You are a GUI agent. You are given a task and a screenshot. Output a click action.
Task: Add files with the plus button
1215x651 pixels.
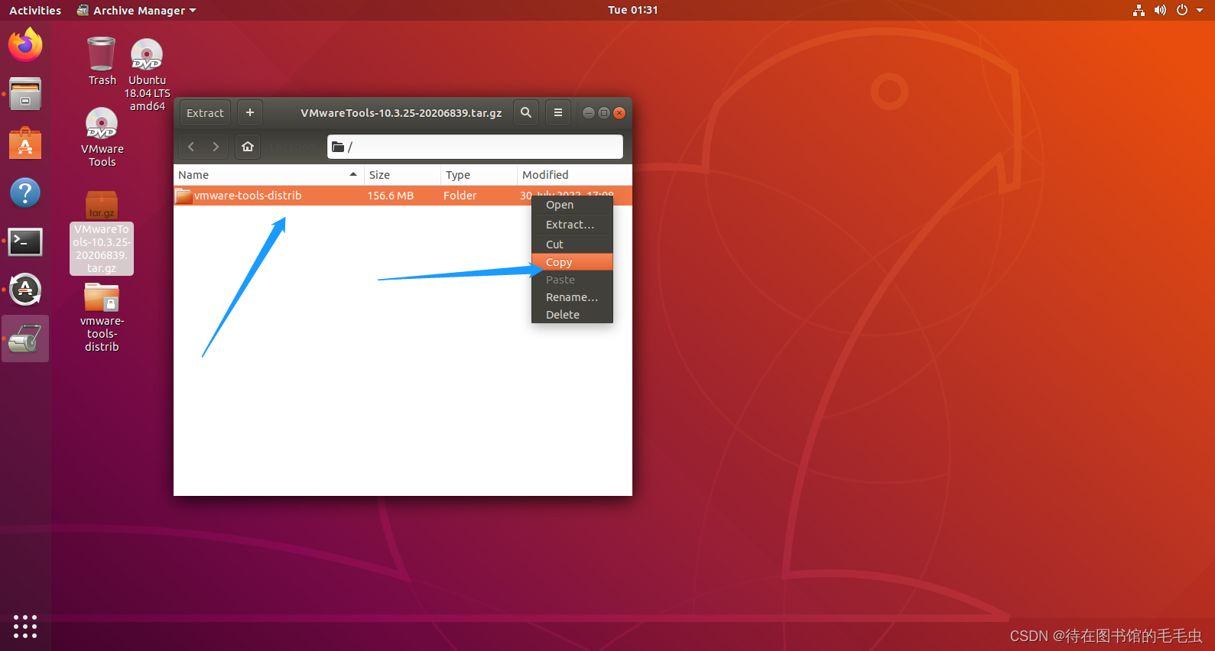[249, 113]
